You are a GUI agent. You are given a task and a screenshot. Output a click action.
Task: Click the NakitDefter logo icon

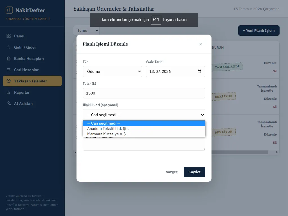coord(9,10)
